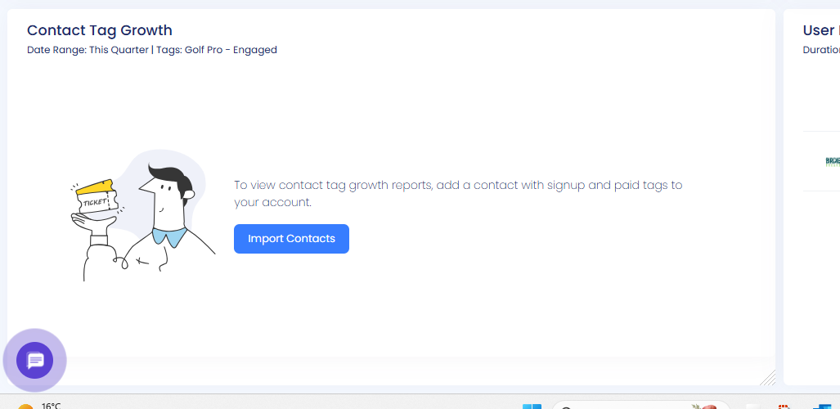Open the weather widget icon
This screenshot has height=409, width=840.
(x=25, y=407)
